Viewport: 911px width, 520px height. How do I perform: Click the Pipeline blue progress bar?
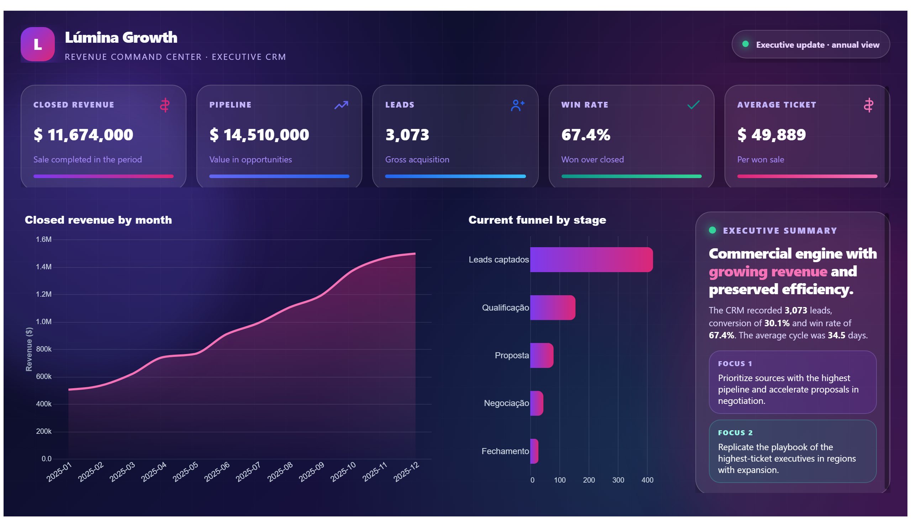(x=279, y=176)
